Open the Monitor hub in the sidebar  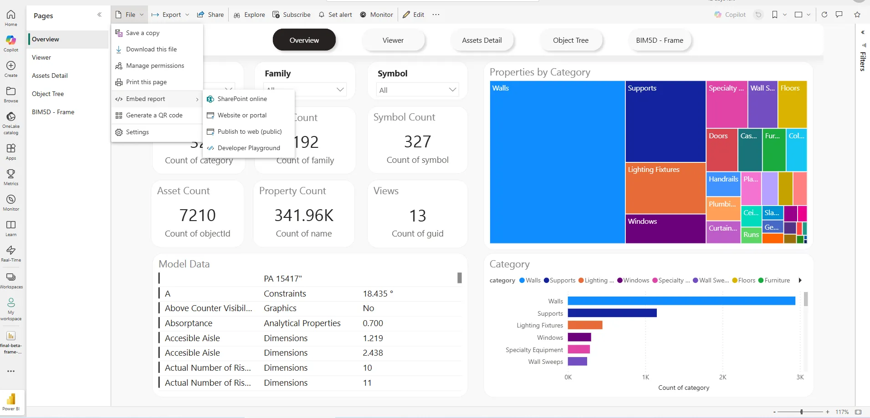pos(10,201)
